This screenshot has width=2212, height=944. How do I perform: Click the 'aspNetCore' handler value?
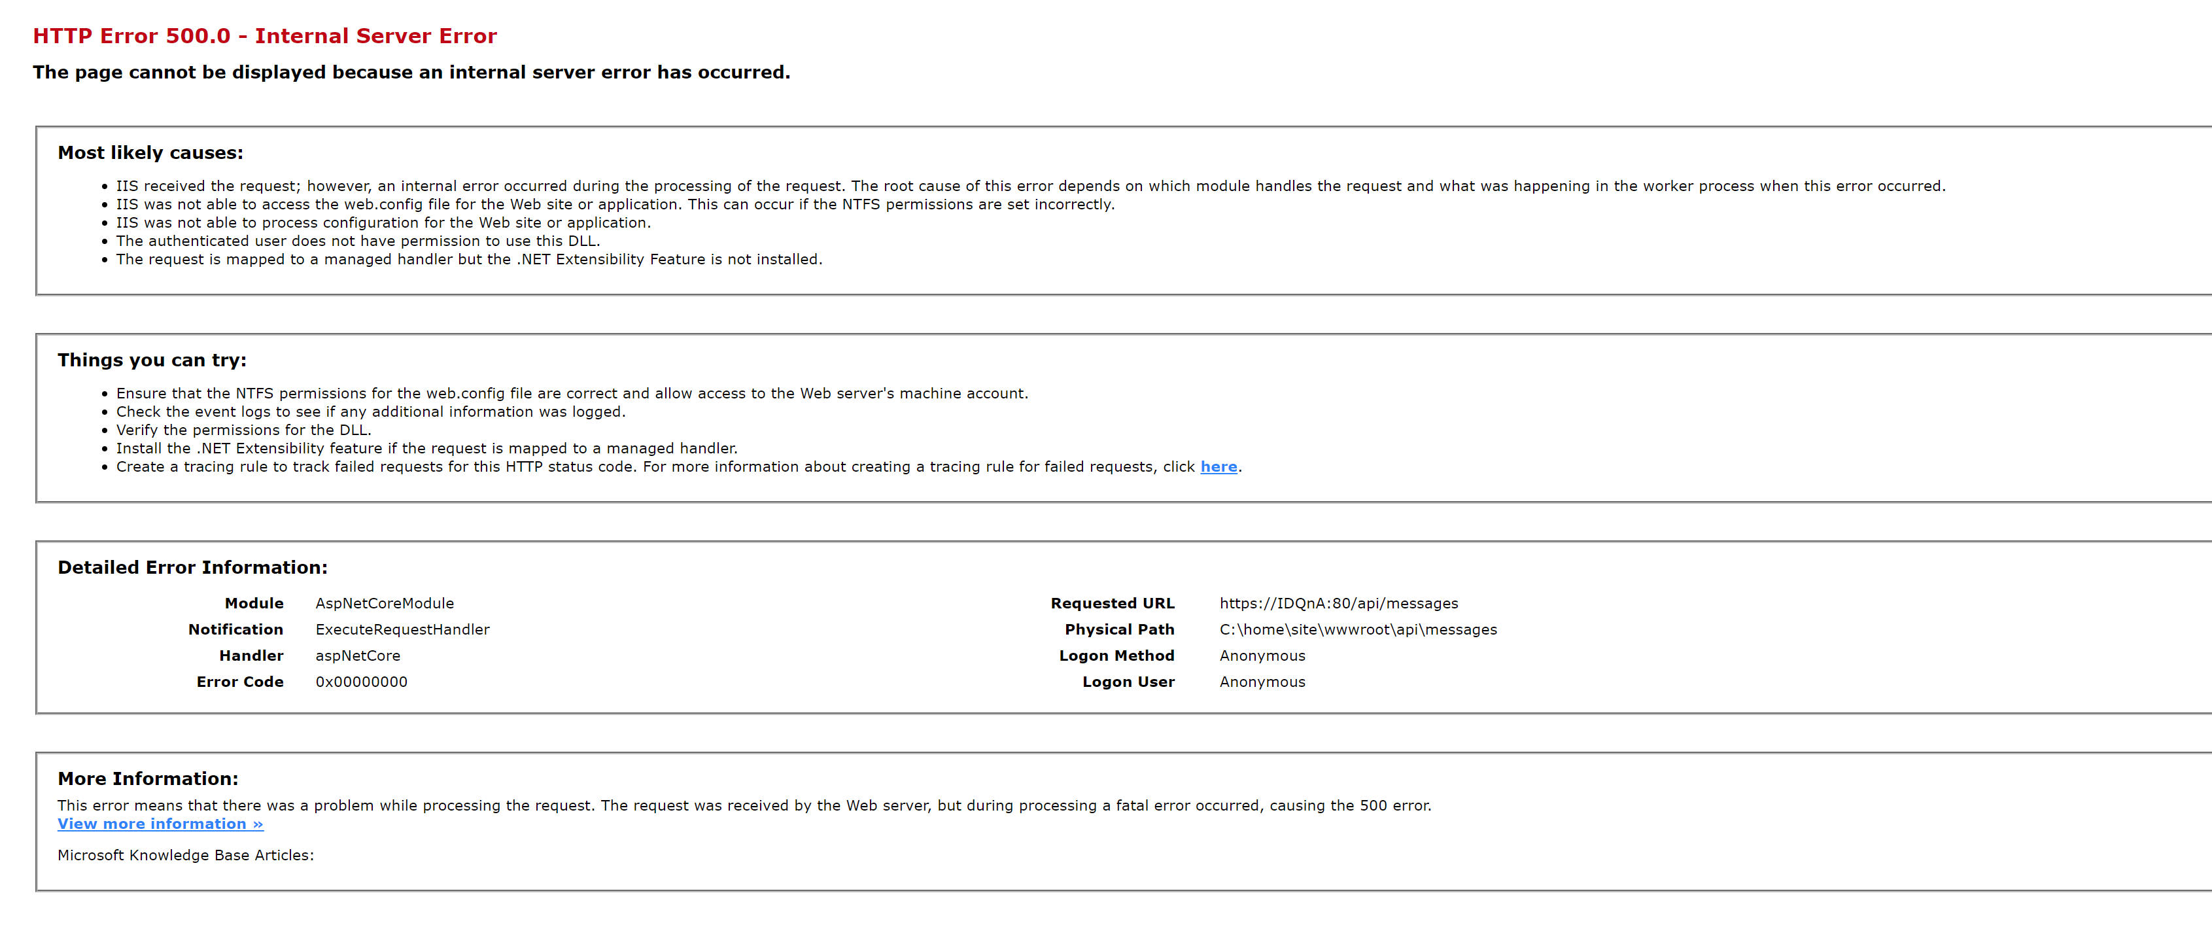click(x=357, y=656)
